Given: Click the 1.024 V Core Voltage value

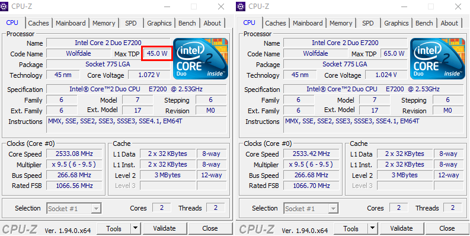Looking at the screenshot, I should click(x=386, y=75).
